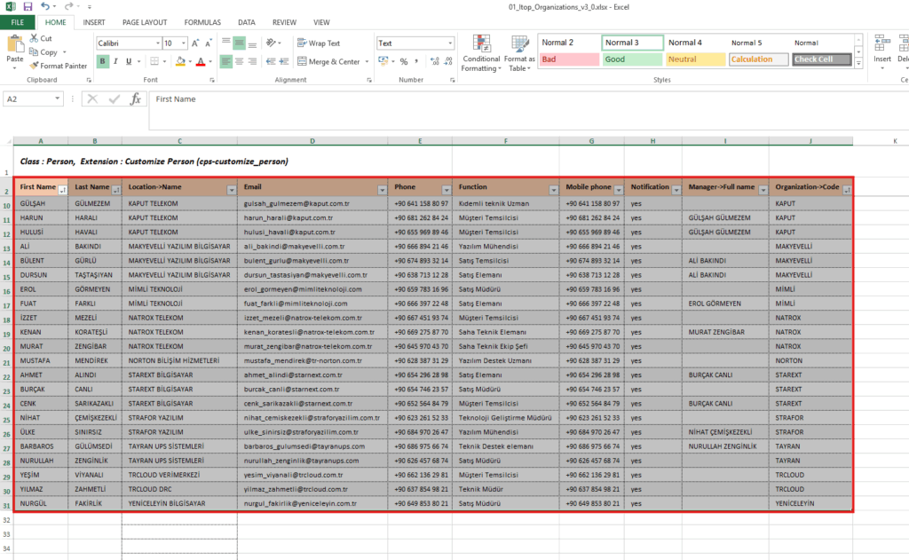
Task: Open the Text number format dropdown
Action: tap(450, 43)
